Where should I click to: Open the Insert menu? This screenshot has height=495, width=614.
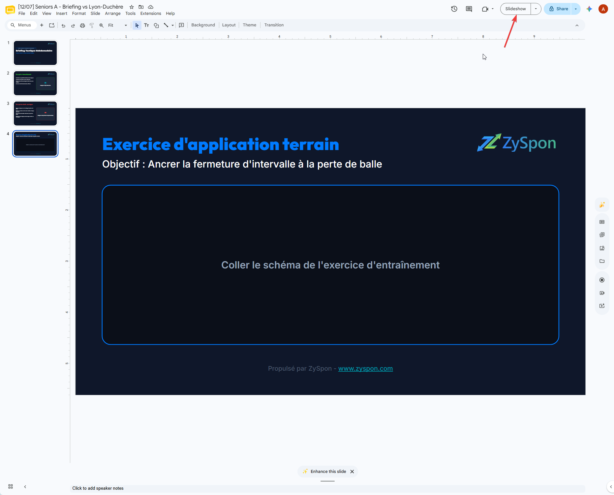(x=62, y=14)
